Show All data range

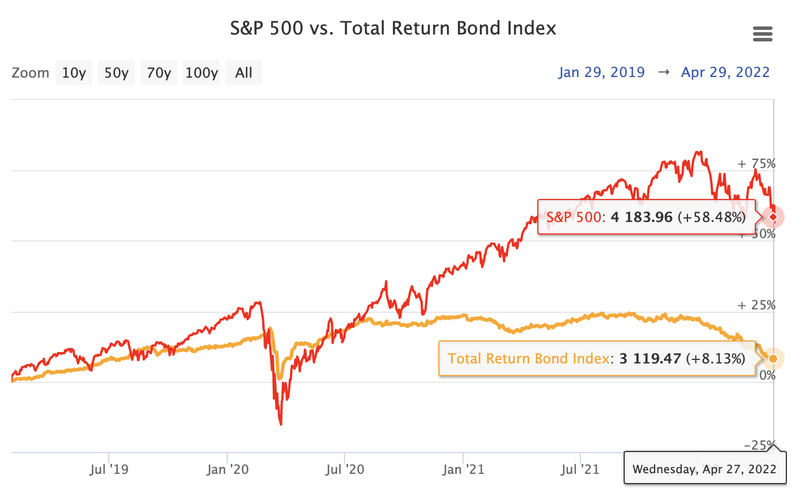pos(244,73)
